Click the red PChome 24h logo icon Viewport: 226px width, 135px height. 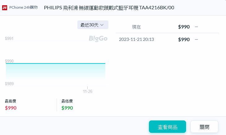[5, 7]
